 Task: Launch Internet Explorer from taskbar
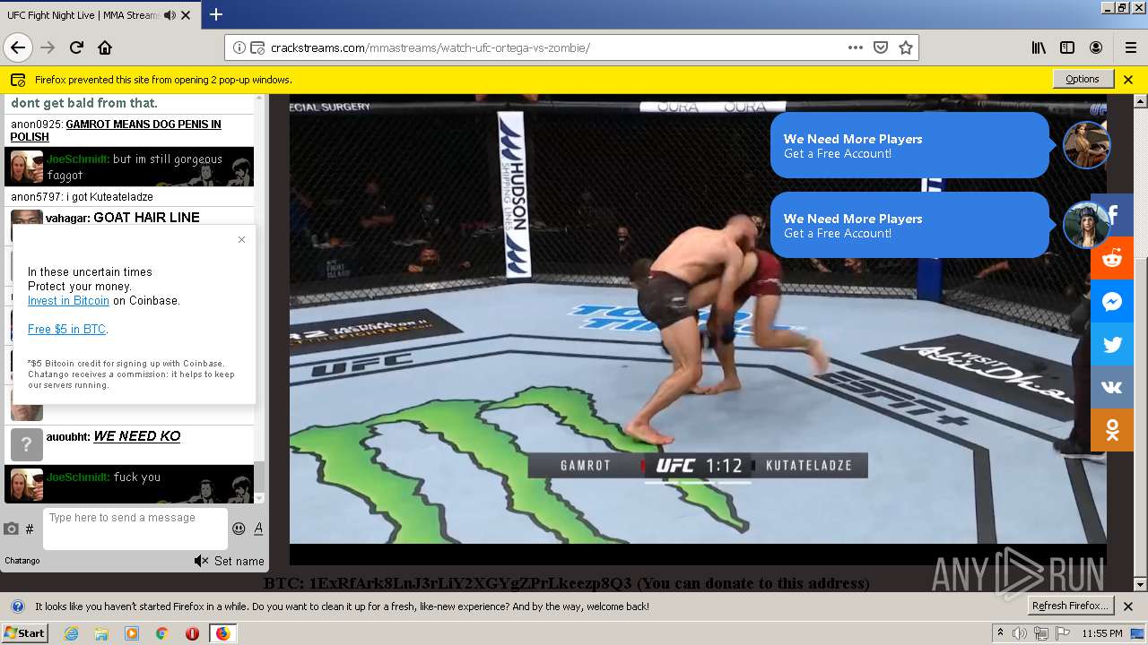(72, 633)
